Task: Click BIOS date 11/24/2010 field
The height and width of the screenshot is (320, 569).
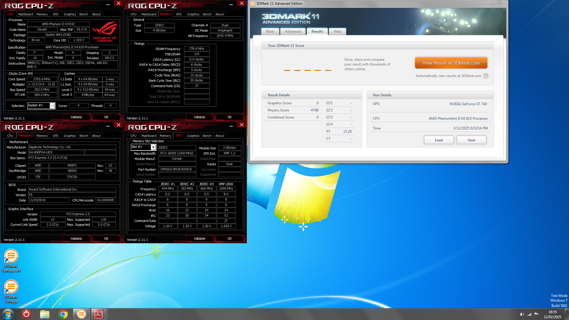Action: 48,200
